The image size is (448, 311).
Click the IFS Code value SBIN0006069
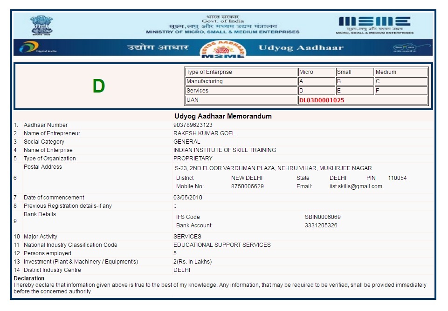[323, 217]
